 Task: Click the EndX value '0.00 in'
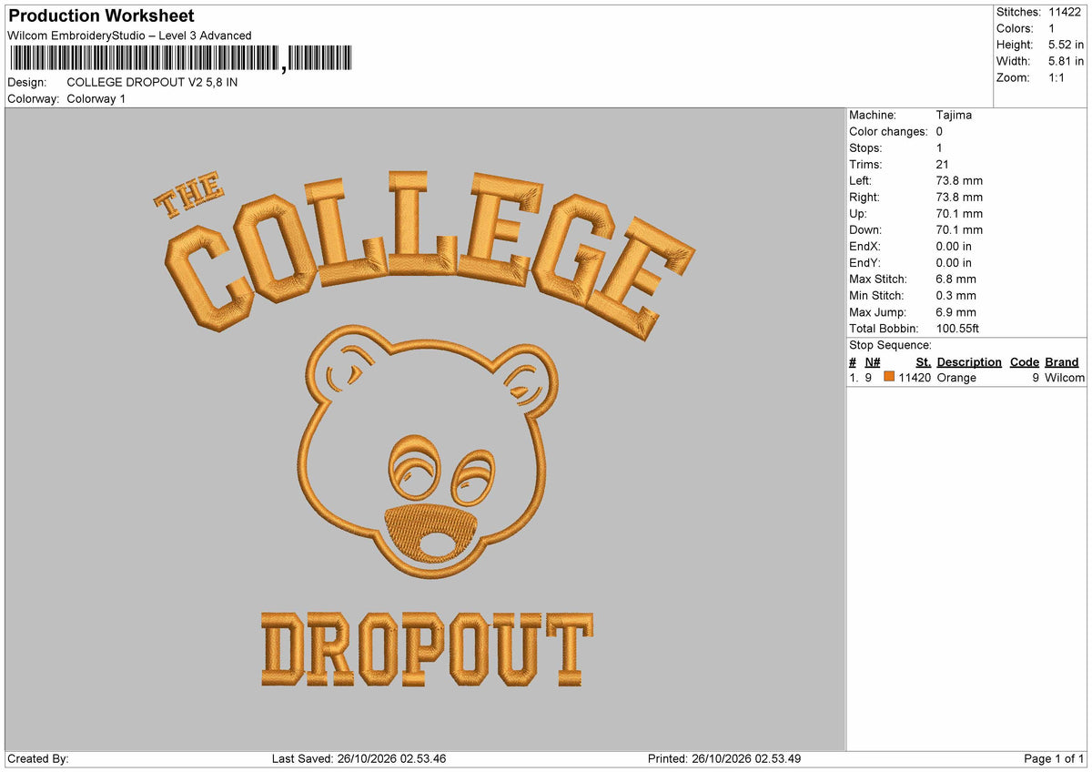tap(954, 246)
